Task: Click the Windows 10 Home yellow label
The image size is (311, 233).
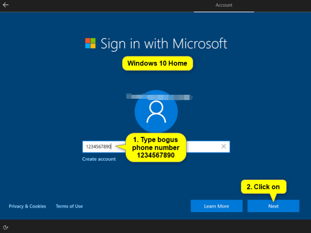Action: click(157, 63)
